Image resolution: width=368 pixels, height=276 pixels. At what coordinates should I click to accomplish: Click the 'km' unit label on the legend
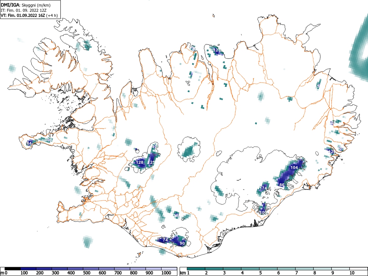183,273
